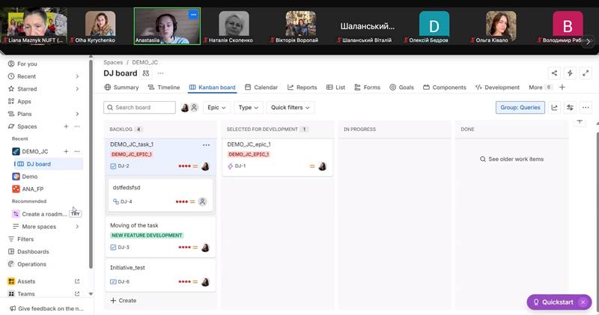Open the Development tab
Image resolution: width=599 pixels, height=315 pixels.
(x=497, y=88)
